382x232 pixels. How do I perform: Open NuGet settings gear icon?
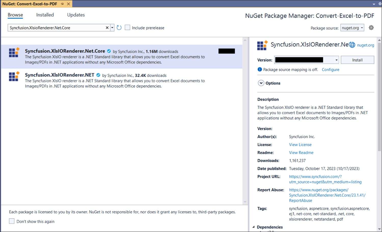371,28
